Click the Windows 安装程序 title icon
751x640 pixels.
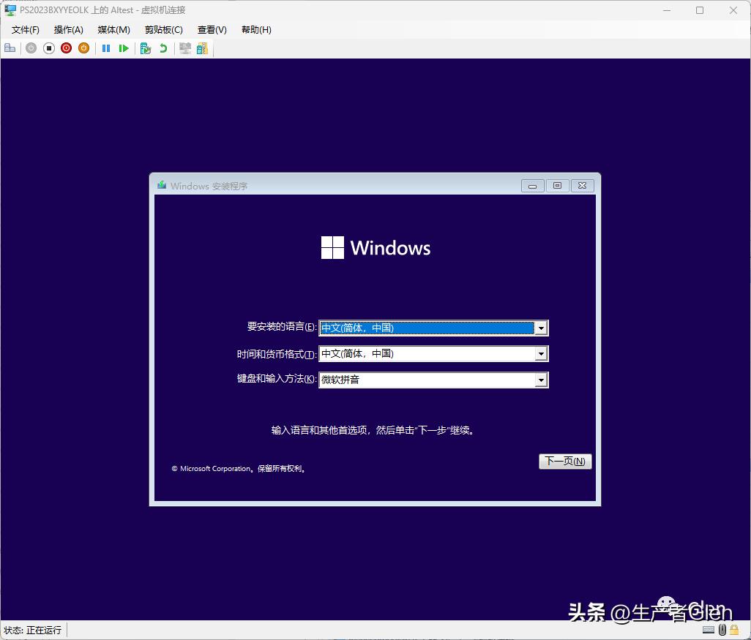pos(162,185)
